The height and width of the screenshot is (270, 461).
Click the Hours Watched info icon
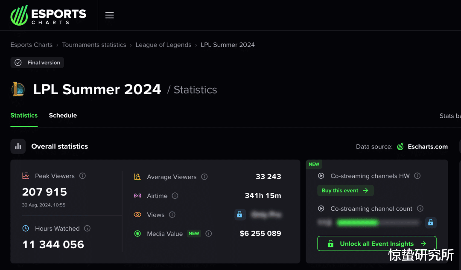point(88,229)
